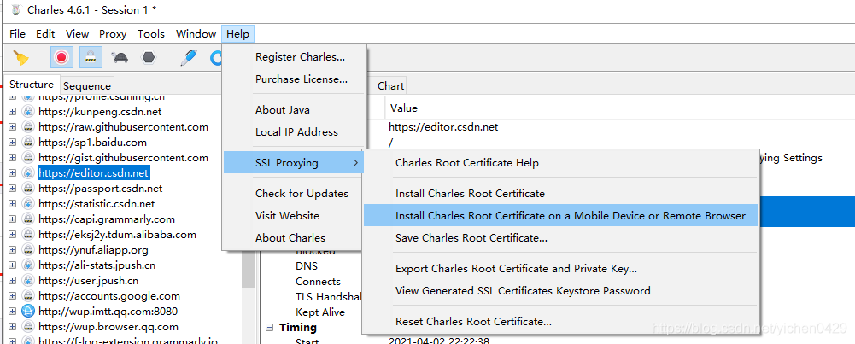Click lock icon of sp1.baidu.com
The width and height of the screenshot is (855, 344).
(x=27, y=143)
